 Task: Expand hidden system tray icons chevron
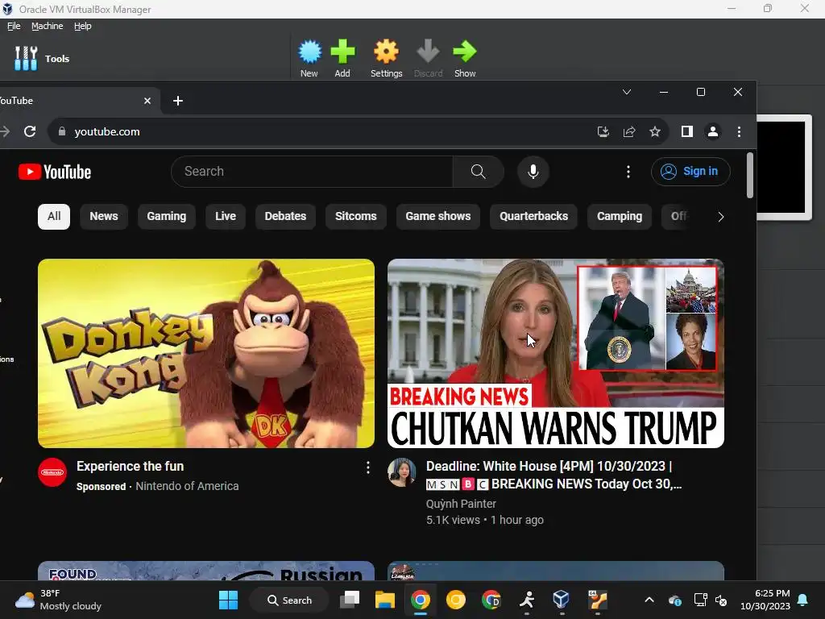pos(649,600)
